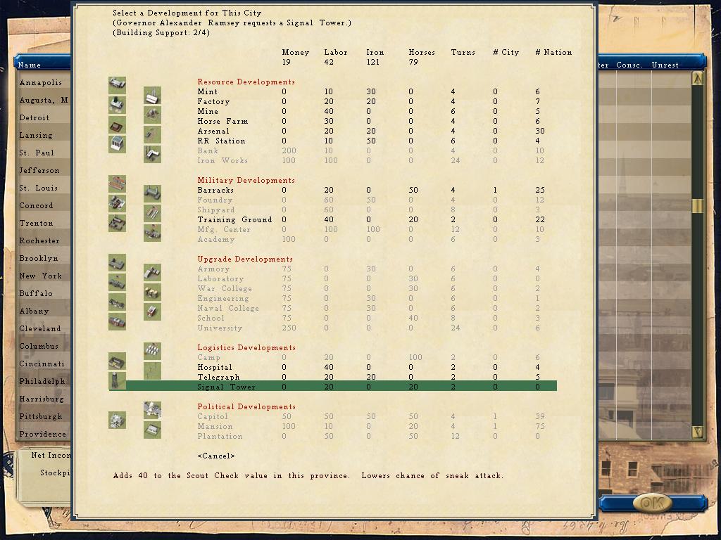Image resolution: width=721 pixels, height=540 pixels.
Task: Click the city list scroll up arrow
Action: pyautogui.click(x=698, y=79)
